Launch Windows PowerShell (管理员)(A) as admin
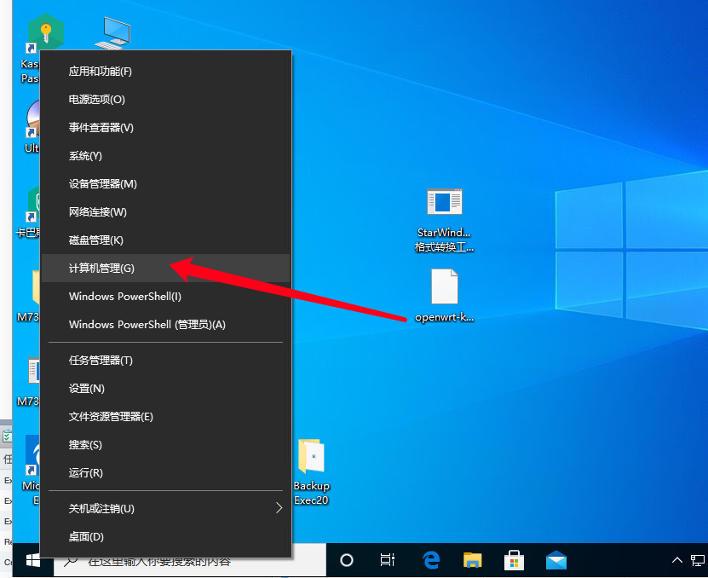708x578 pixels. 166,325
